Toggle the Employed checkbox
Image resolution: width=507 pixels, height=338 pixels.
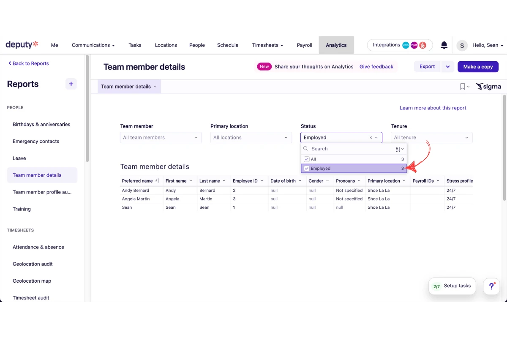[307, 168]
